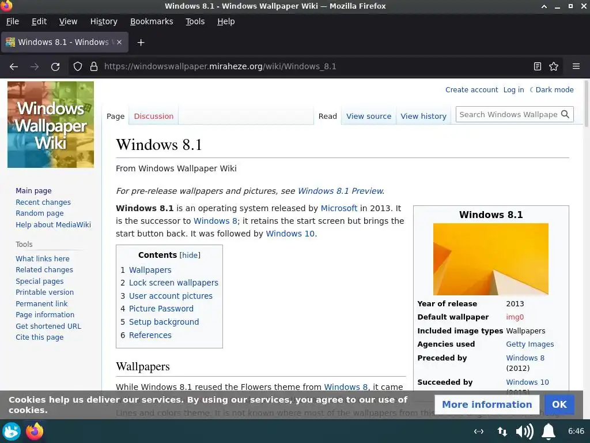Open Help about MediaWiki
The image size is (590, 443).
(54, 224)
